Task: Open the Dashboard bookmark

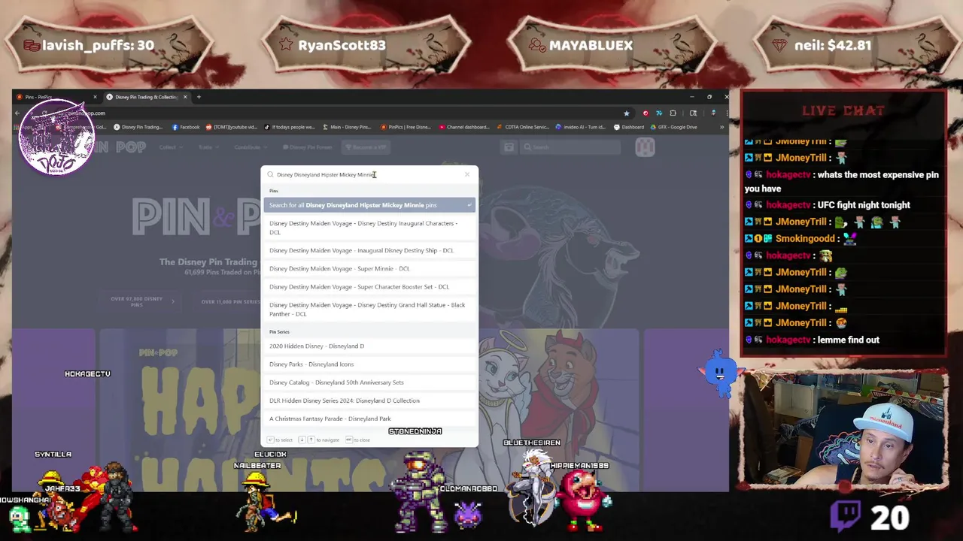Action: coord(629,127)
